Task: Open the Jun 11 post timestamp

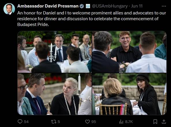Action: point(137,6)
